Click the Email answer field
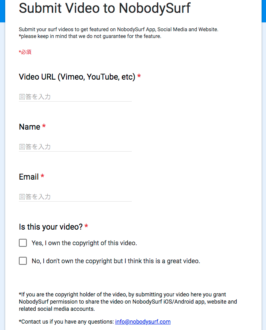 point(75,197)
